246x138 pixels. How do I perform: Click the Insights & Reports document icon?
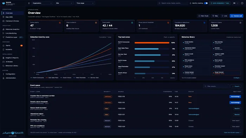pyautogui.click(x=4, y=58)
